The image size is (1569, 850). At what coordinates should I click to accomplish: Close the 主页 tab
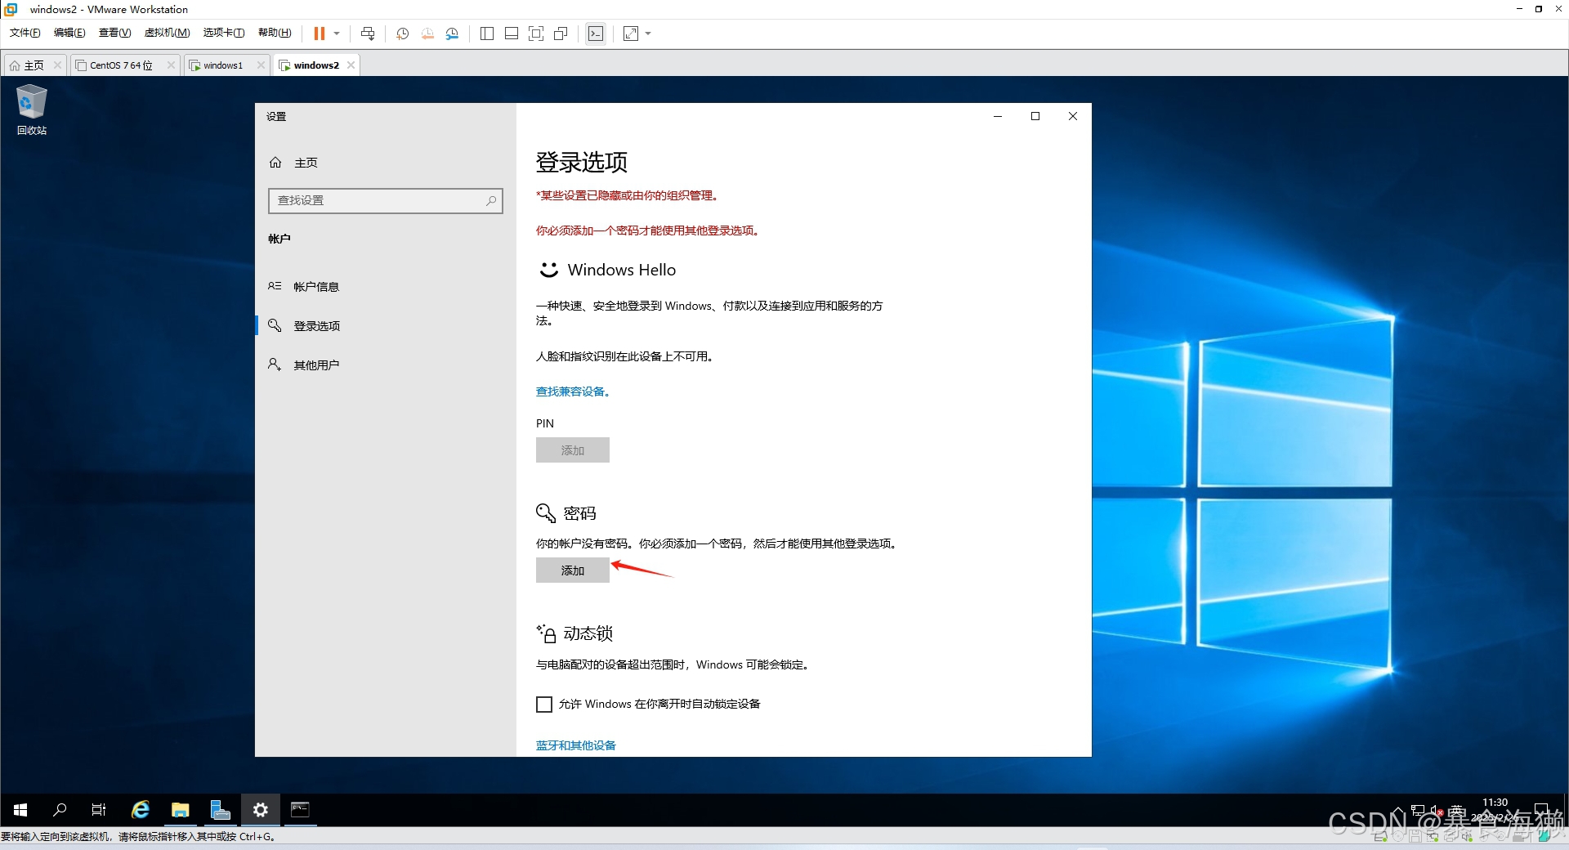pyautogui.click(x=57, y=65)
